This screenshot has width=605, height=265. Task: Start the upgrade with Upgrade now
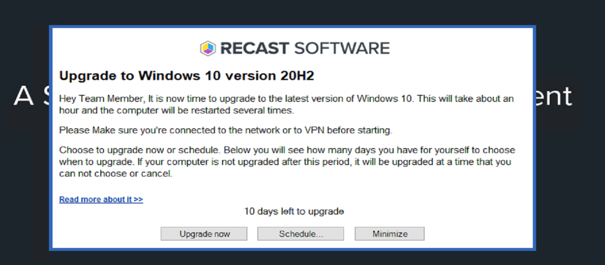pos(204,234)
